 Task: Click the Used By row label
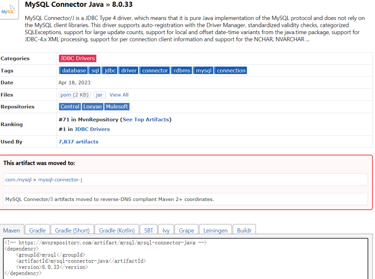point(11,141)
